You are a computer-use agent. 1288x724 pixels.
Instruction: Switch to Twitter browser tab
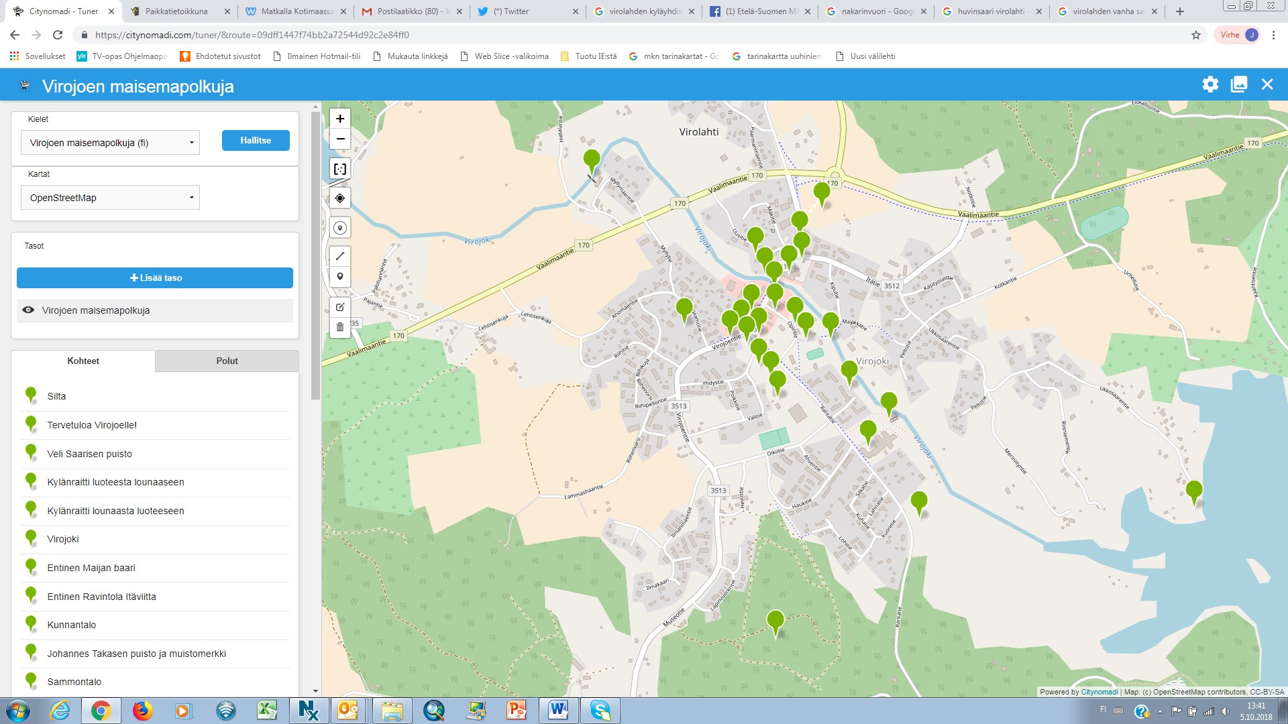pos(527,11)
